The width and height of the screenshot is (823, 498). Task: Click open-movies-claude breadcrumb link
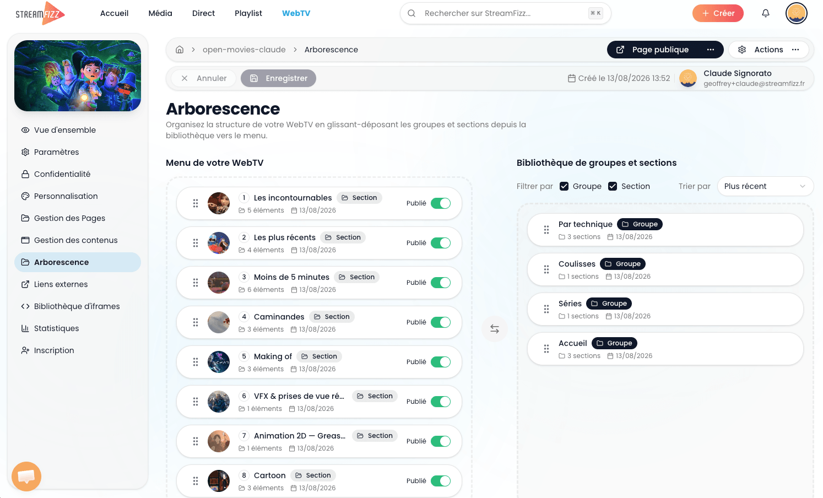pyautogui.click(x=244, y=50)
